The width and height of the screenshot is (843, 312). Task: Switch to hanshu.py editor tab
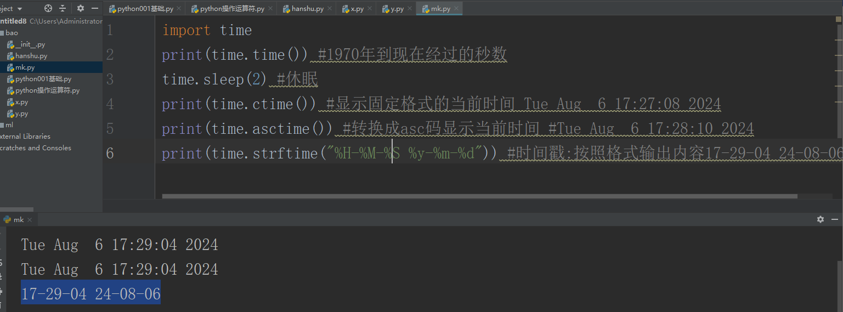click(x=307, y=9)
